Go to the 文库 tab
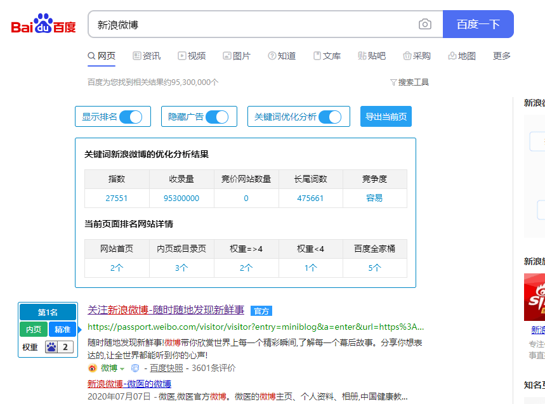 tap(327, 56)
